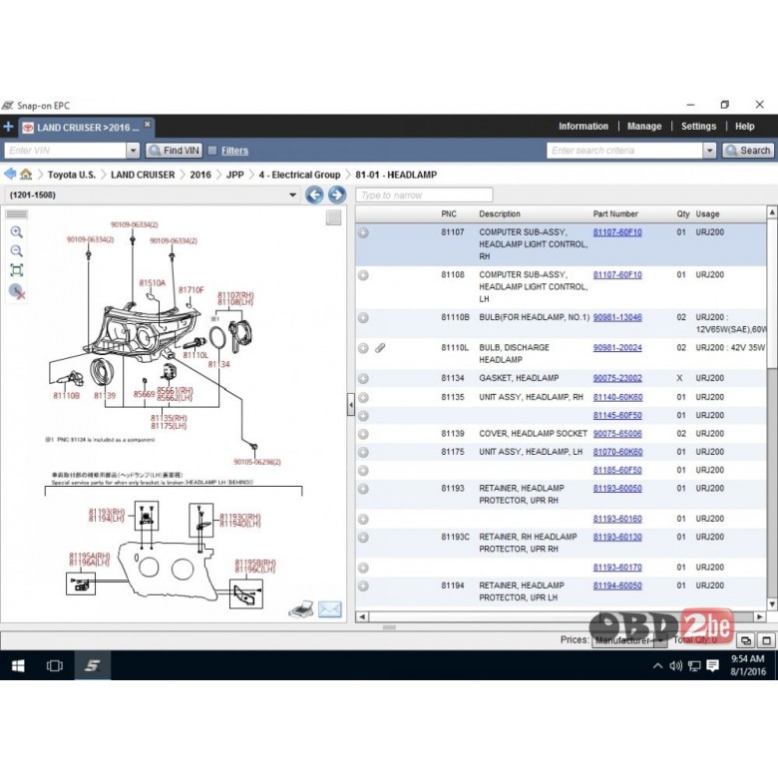Open part number 81194-60050
Viewport: 778px width, 778px height.
pos(617,584)
